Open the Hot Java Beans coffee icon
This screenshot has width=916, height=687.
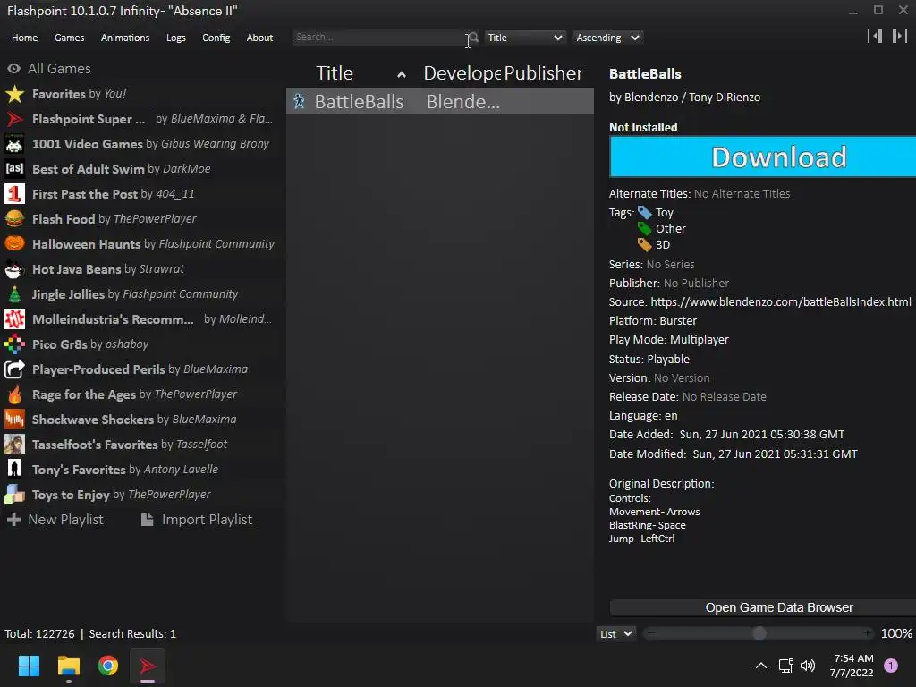pyautogui.click(x=14, y=269)
